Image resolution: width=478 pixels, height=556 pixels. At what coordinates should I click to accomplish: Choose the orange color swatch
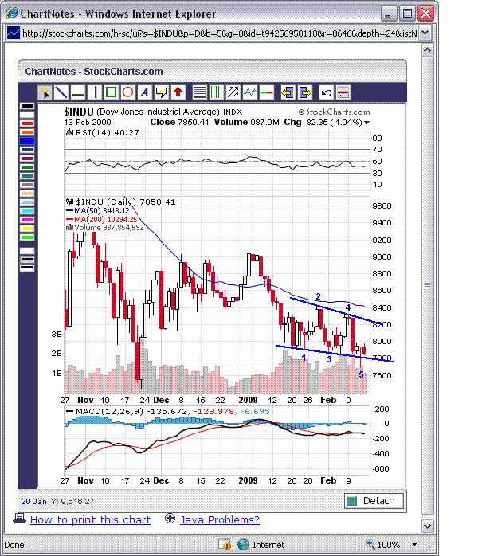(27, 132)
